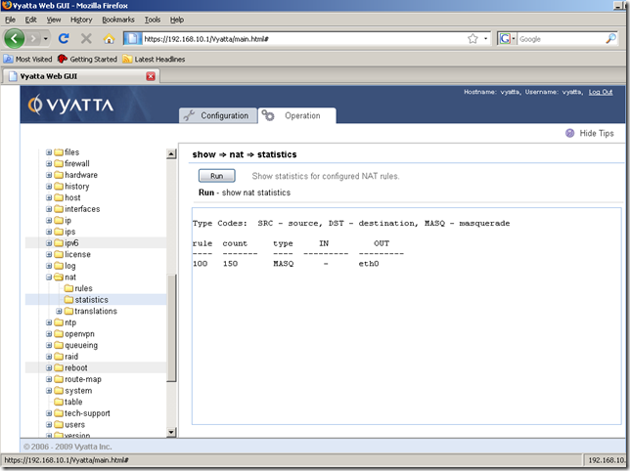Screen dimensions: 630x471
Task: Open the Bookmarks menu
Action: 118,20
